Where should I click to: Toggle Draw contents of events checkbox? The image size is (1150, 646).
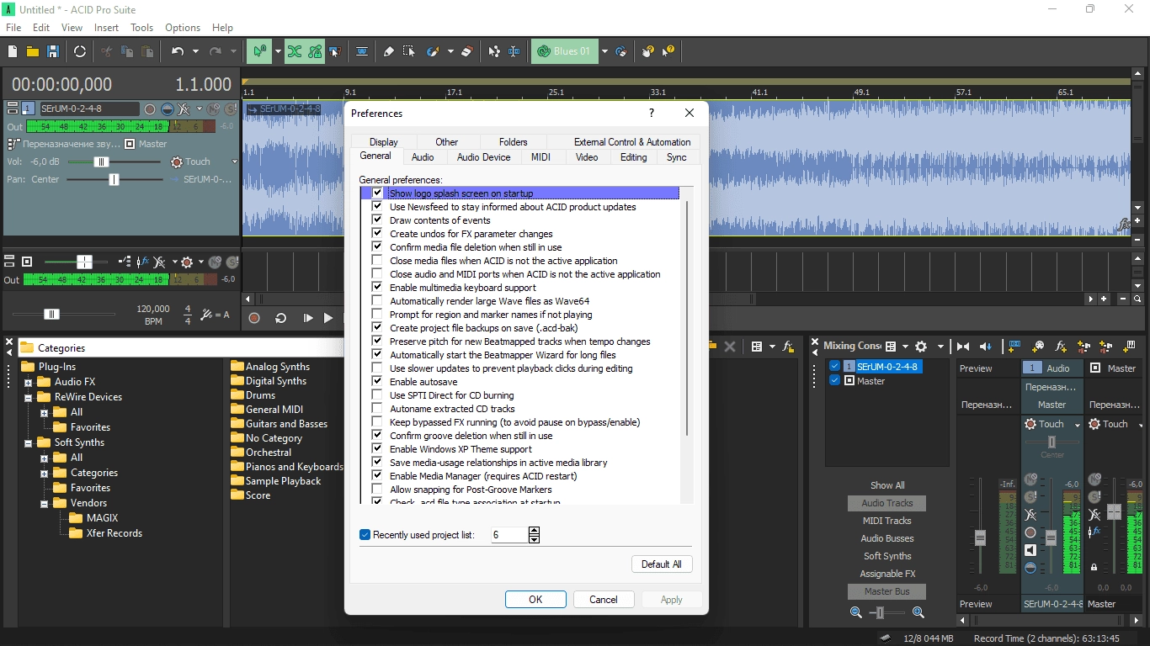377,220
